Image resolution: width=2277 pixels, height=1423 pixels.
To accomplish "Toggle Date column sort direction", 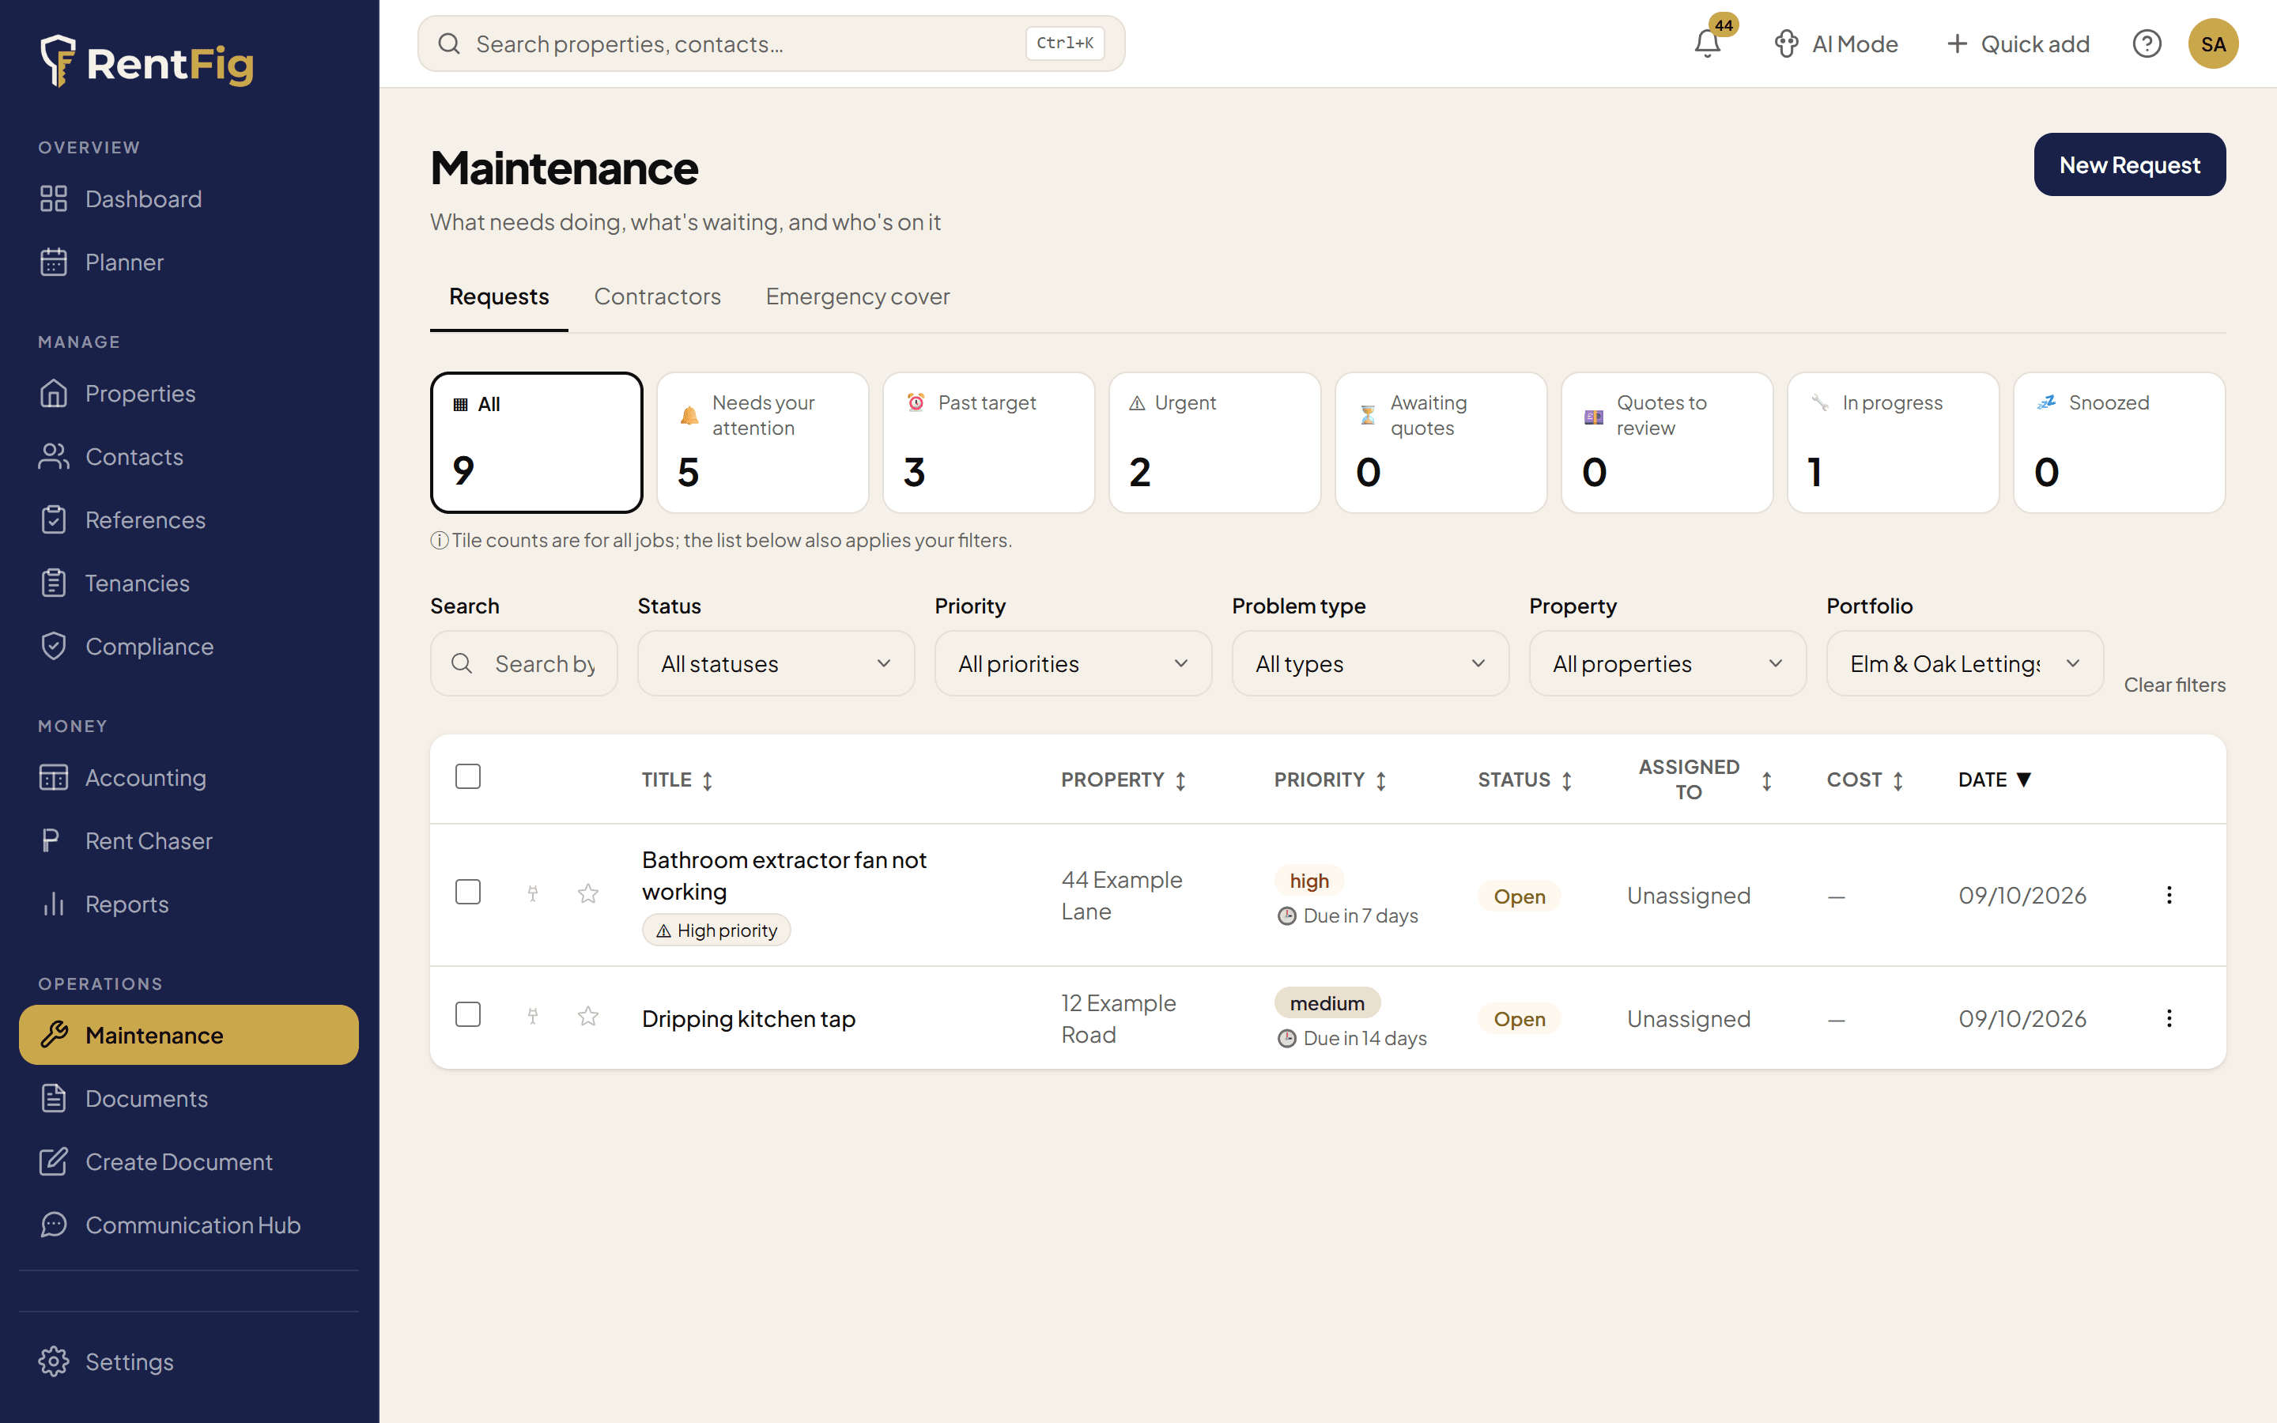I will pos(1995,779).
